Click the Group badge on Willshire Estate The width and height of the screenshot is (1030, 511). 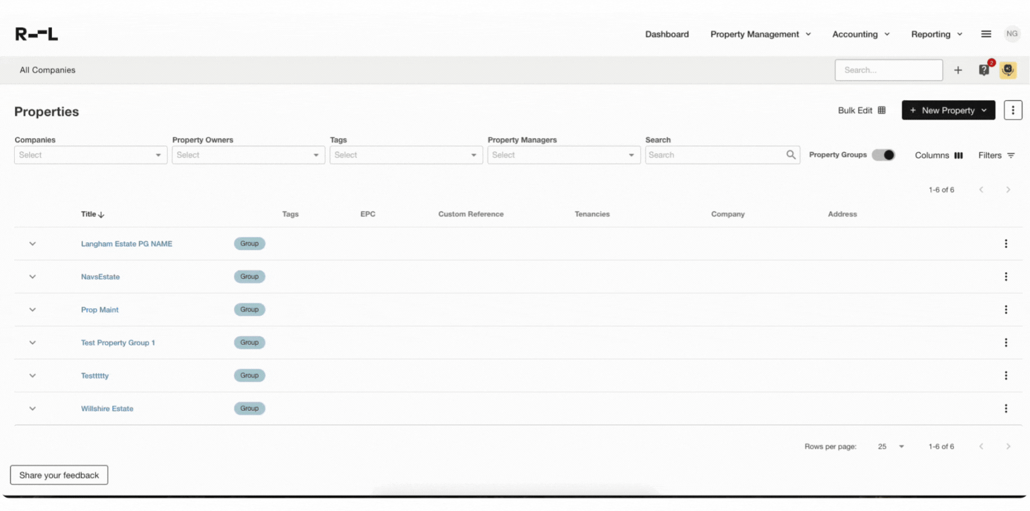pos(250,408)
